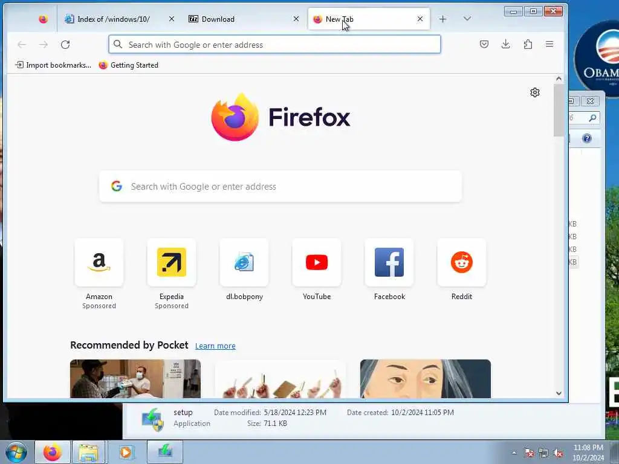Open new tab personalize gear settings
The height and width of the screenshot is (464, 619).
tap(535, 92)
